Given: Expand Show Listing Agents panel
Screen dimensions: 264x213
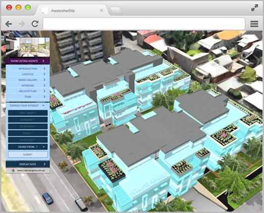Looking at the screenshot, I should point(28,61).
